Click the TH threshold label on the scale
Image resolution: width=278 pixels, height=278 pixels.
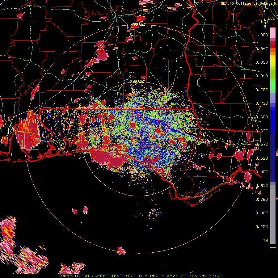(x=265, y=241)
